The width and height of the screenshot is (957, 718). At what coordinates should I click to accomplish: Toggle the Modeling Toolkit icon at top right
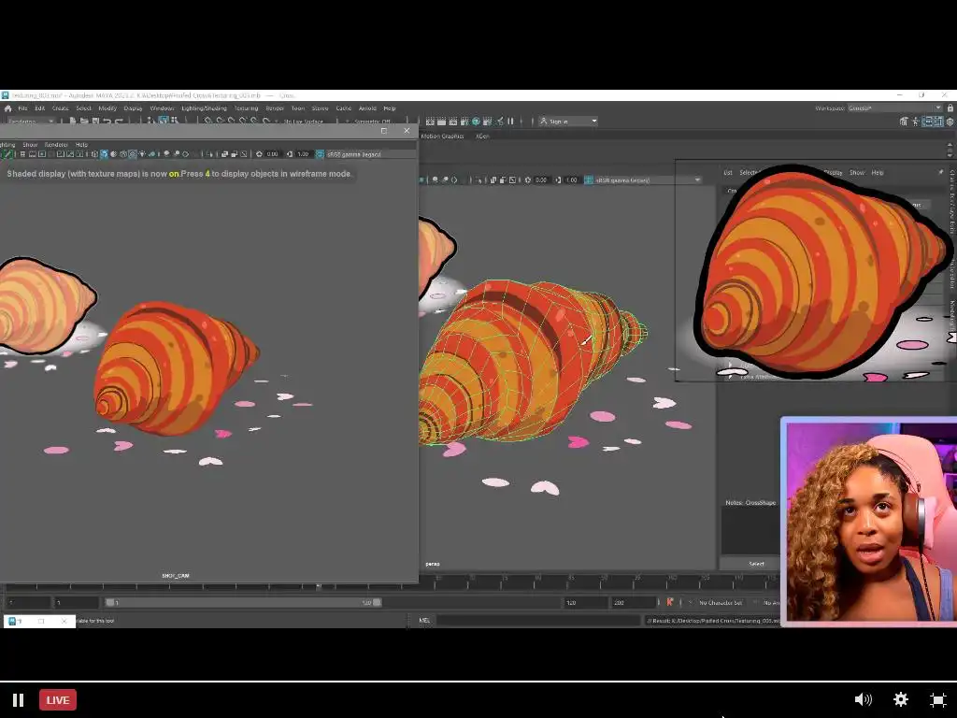pyautogui.click(x=903, y=122)
